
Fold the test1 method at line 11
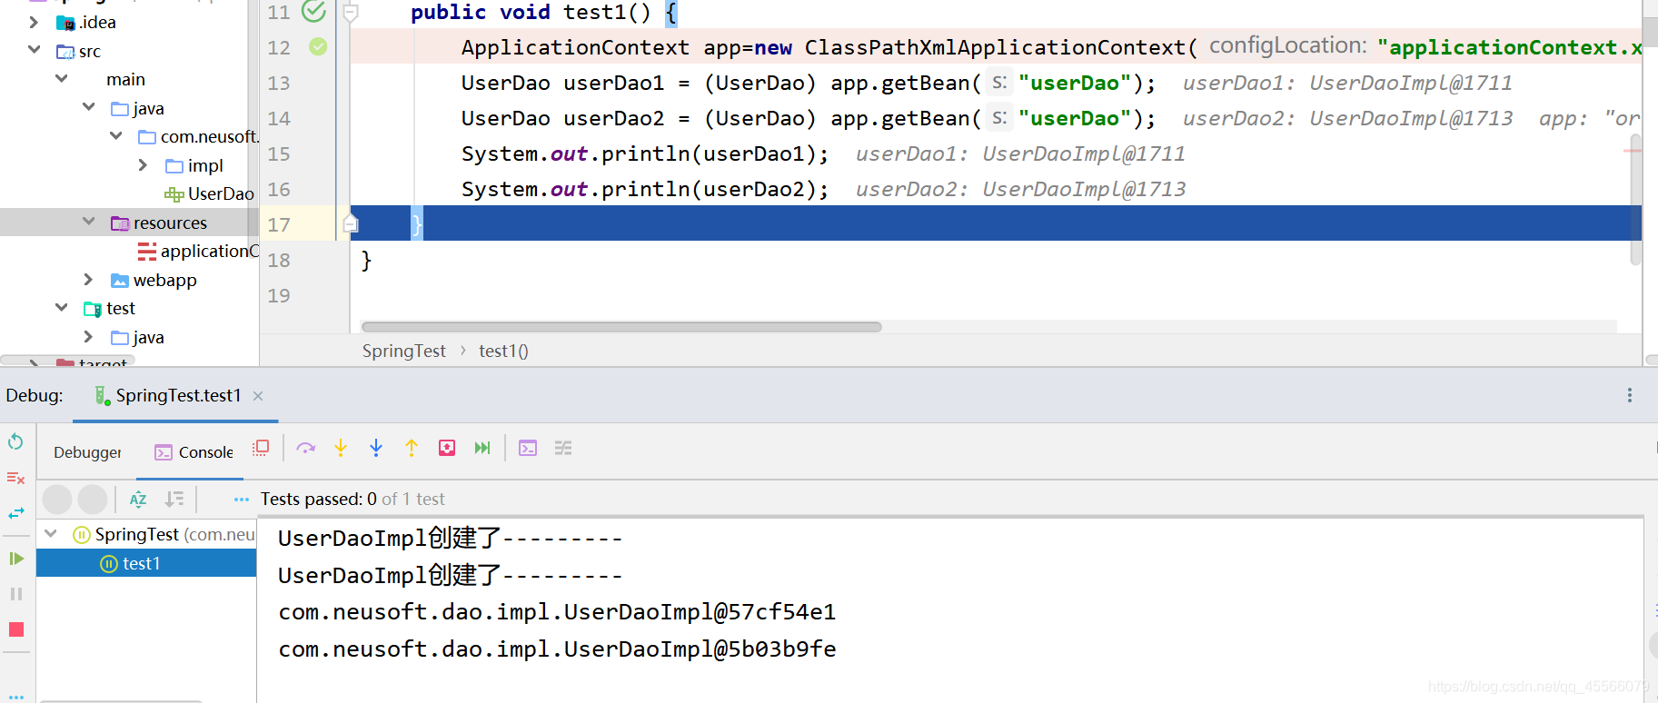tap(351, 12)
